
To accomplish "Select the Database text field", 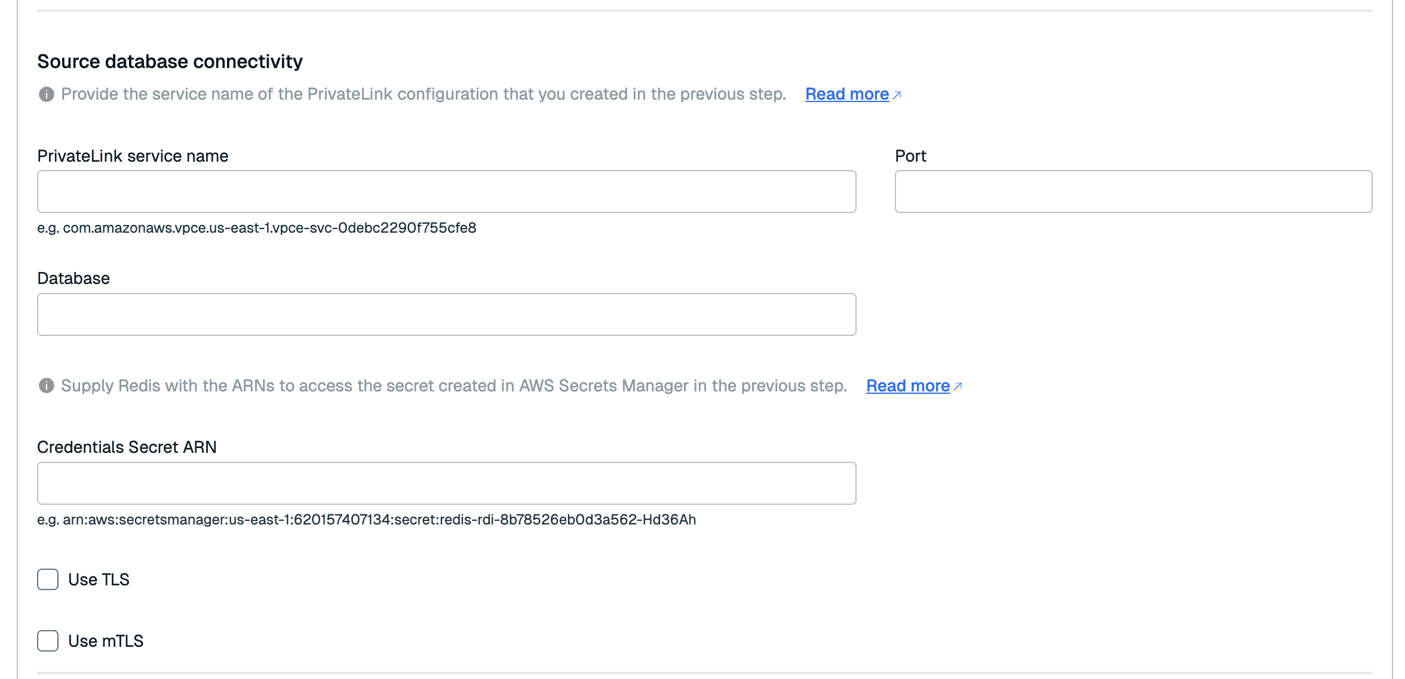I will (x=446, y=314).
